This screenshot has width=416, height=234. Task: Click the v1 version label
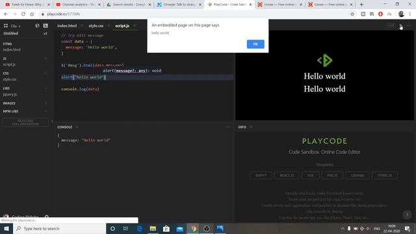click(x=45, y=34)
